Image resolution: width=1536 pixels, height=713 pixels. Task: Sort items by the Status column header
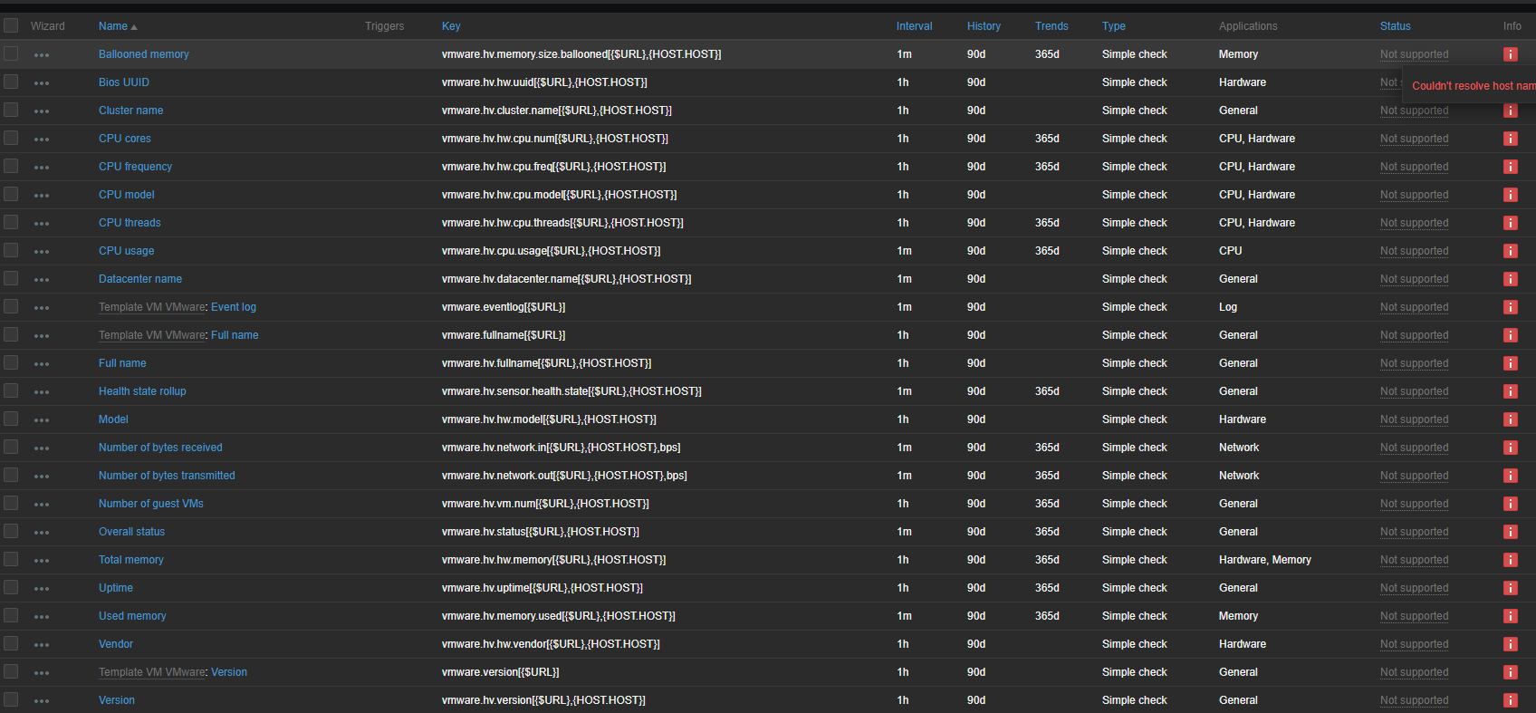pyautogui.click(x=1396, y=26)
